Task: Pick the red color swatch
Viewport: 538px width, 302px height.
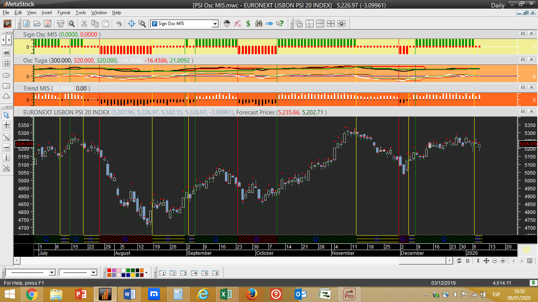Action: [109, 271]
